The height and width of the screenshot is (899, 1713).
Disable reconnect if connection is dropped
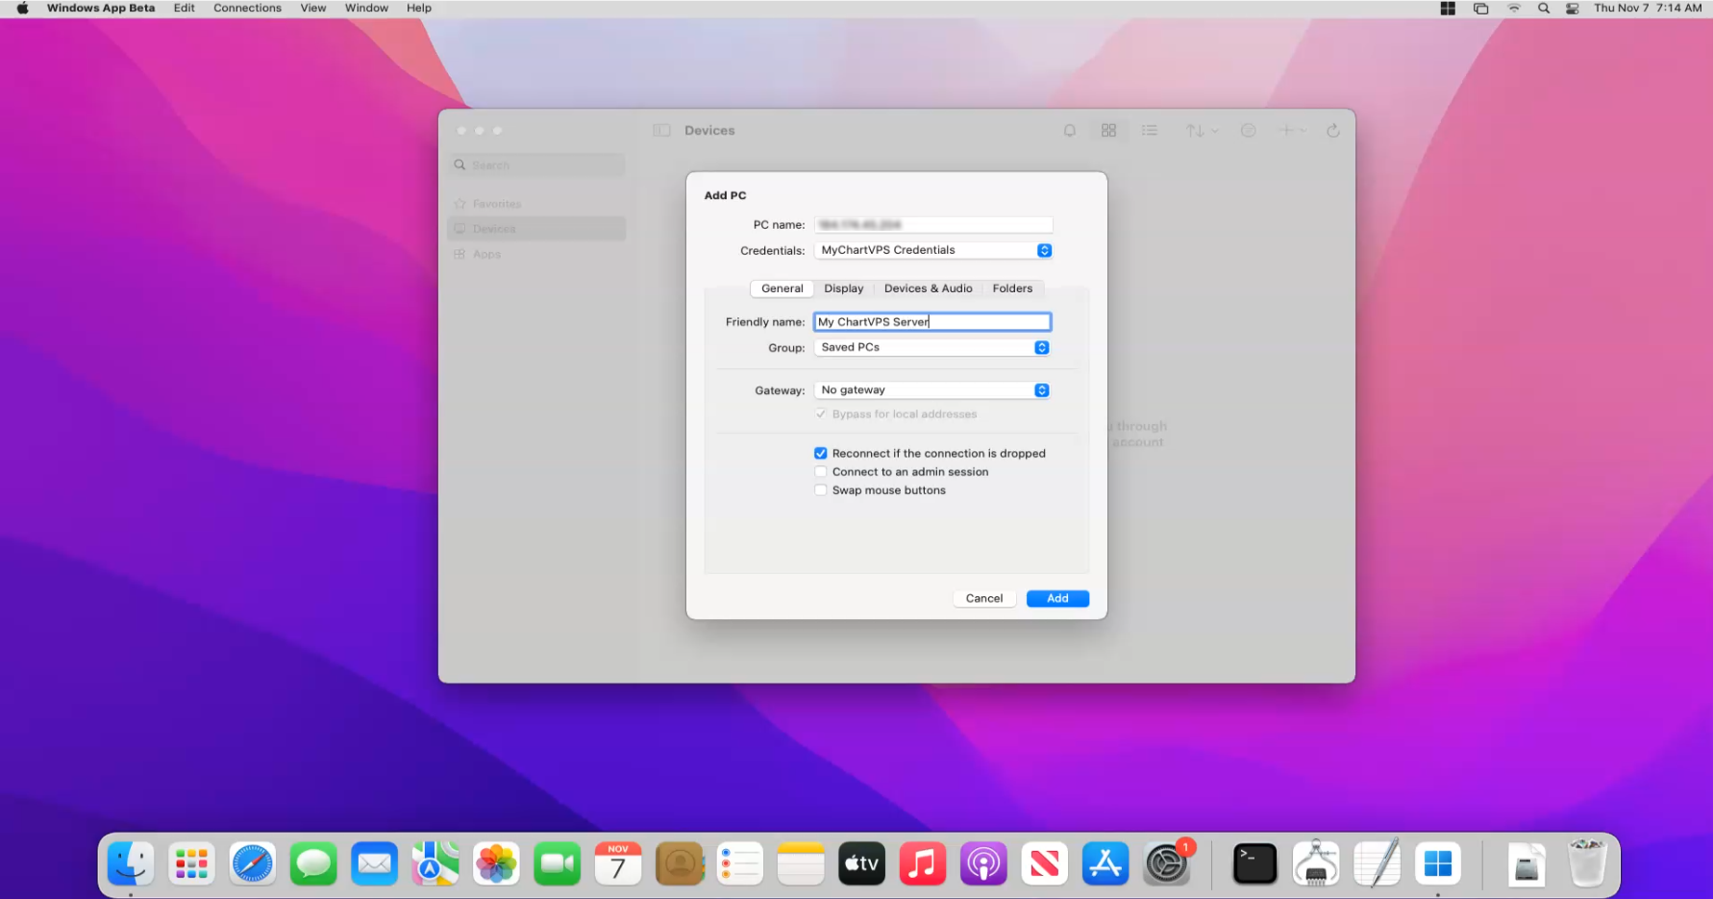821,454
